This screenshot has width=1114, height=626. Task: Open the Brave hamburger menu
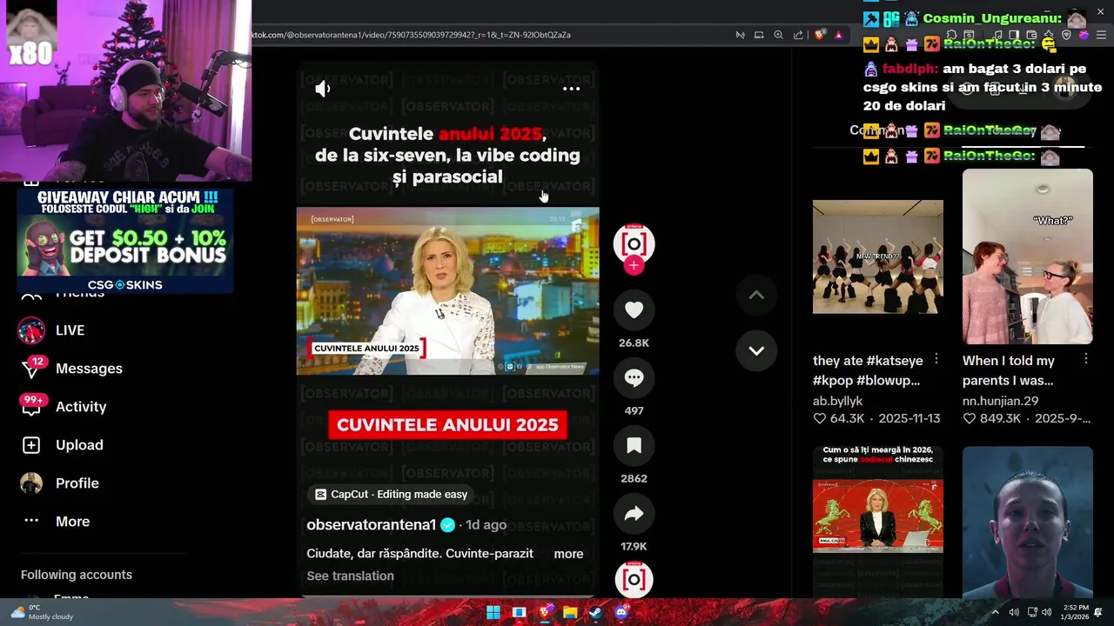click(1101, 35)
